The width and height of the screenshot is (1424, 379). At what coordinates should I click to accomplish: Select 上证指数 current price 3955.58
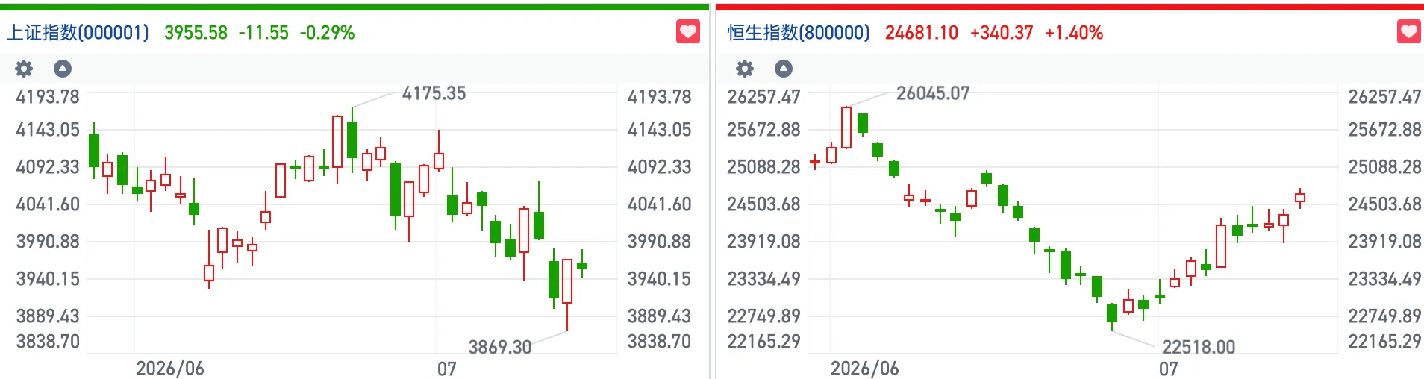[x=196, y=33]
